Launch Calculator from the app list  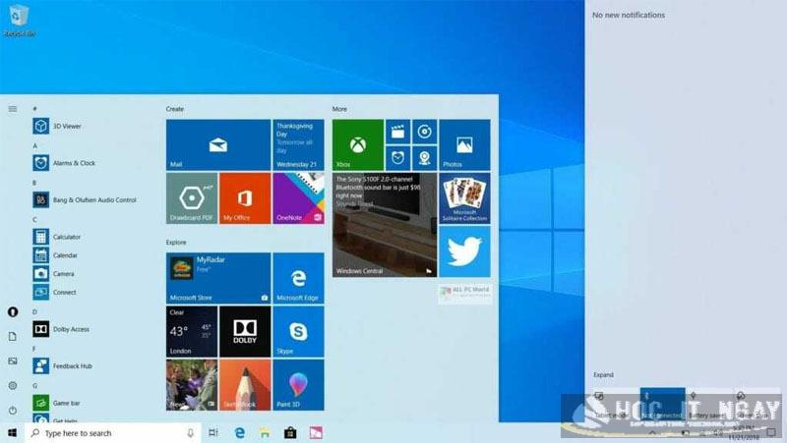57,237
